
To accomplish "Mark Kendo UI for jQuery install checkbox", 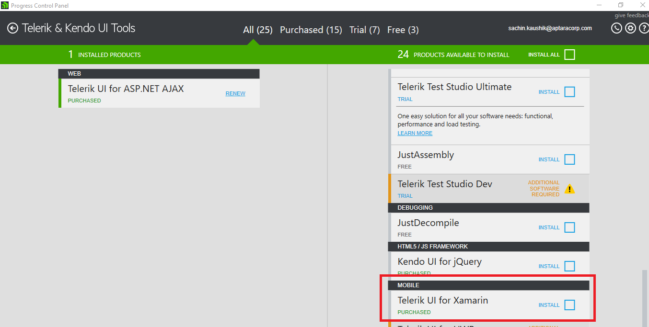I will [x=569, y=266].
